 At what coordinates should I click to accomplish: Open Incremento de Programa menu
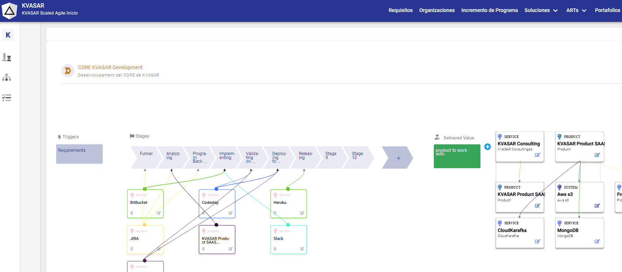click(490, 10)
